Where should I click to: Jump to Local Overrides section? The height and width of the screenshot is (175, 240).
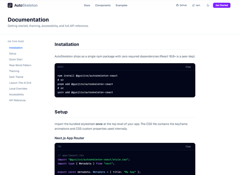[18, 89]
